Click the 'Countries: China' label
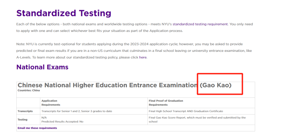This screenshot has height=138, width=294. click(29, 90)
